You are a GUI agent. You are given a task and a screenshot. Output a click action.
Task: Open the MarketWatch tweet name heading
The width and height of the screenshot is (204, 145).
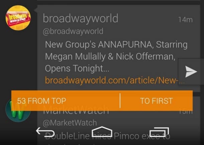[x=76, y=111]
